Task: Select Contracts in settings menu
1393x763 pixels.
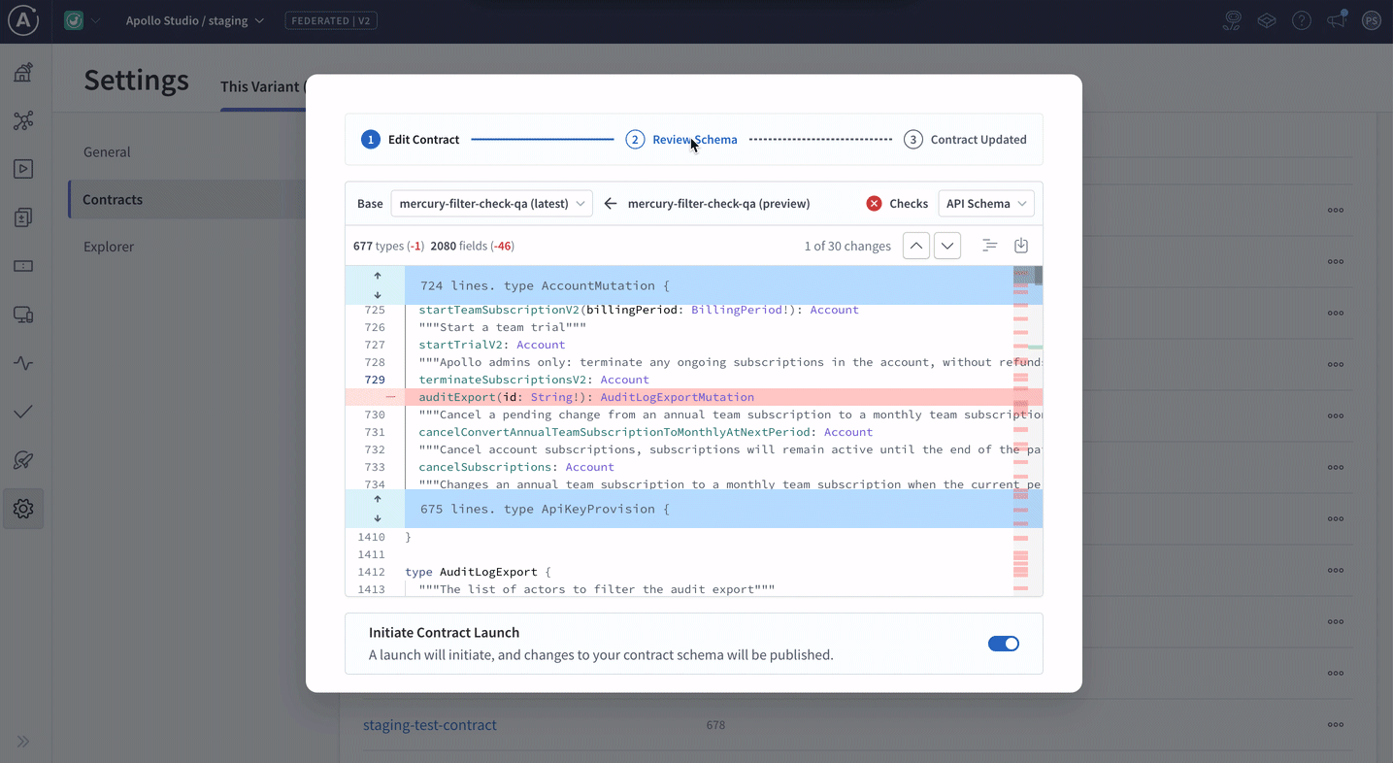Action: coord(113,199)
